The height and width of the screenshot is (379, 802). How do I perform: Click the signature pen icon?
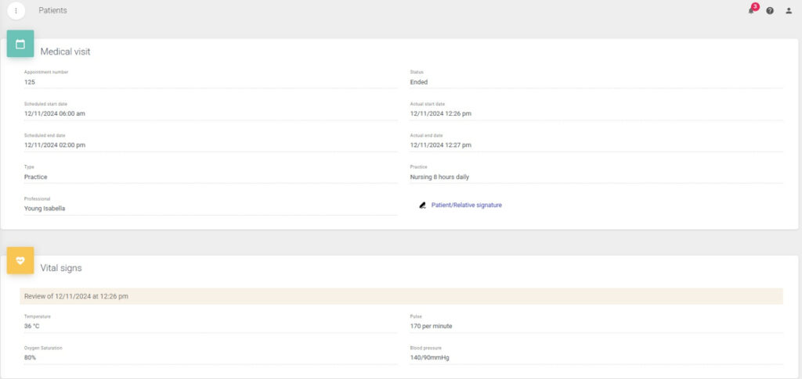click(422, 205)
